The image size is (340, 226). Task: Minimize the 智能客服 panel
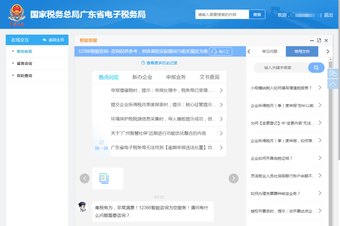(x=312, y=41)
